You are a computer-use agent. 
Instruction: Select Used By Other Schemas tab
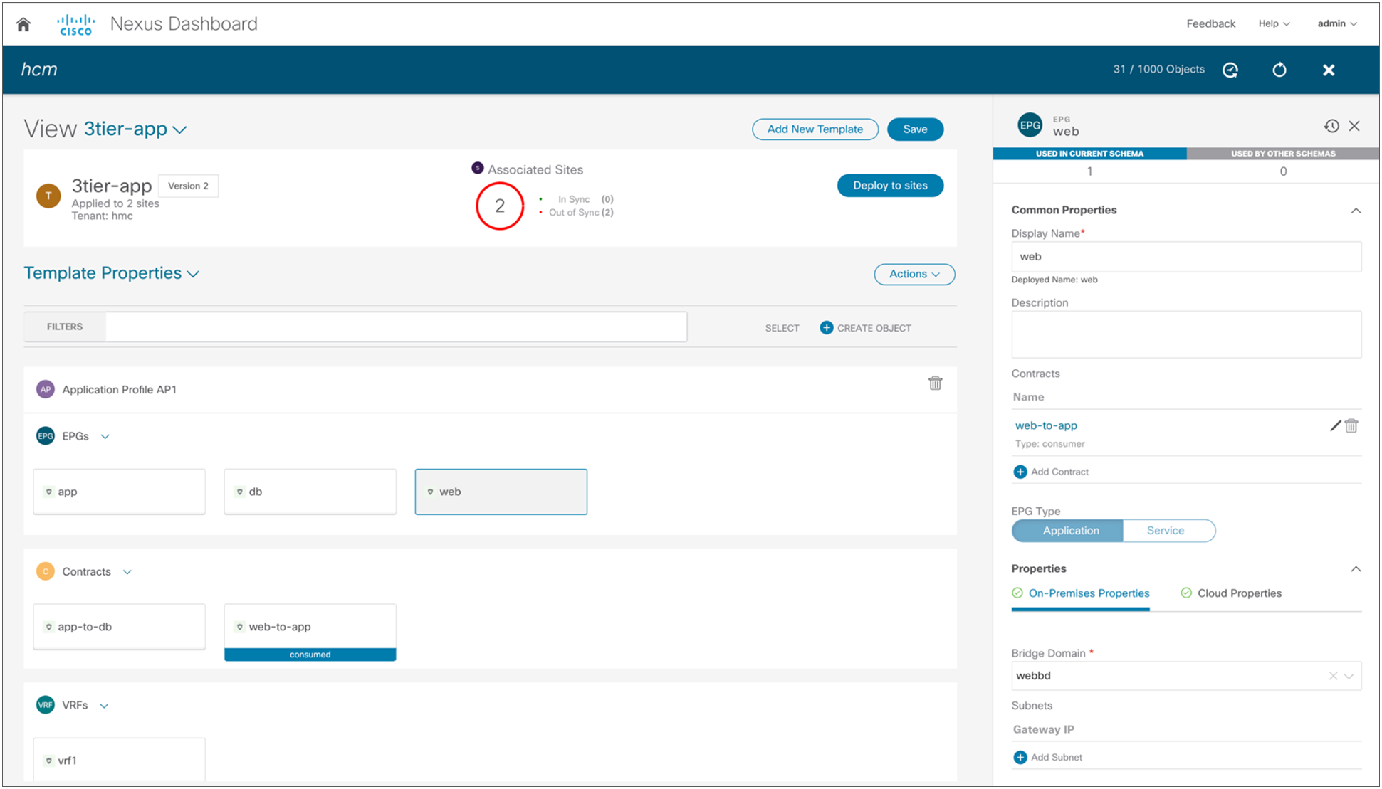(1283, 154)
